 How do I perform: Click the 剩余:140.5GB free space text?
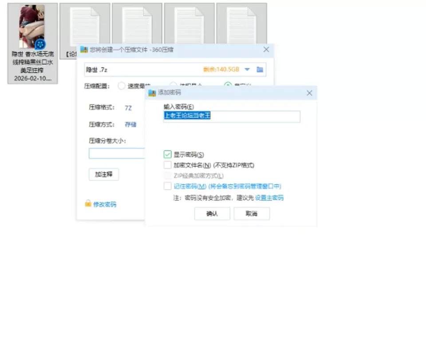click(x=221, y=69)
